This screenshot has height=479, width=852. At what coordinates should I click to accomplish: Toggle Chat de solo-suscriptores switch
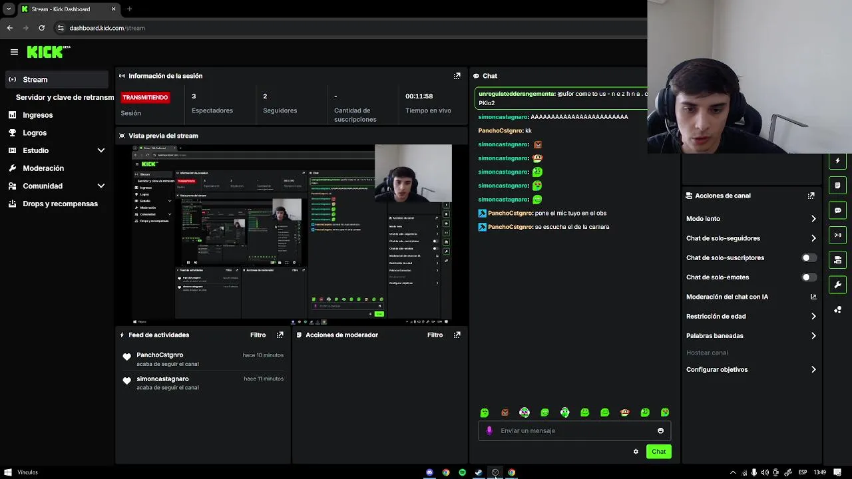point(809,257)
